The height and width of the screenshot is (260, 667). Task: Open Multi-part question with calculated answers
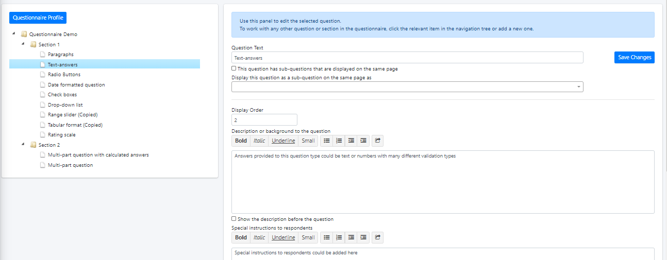(x=98, y=155)
